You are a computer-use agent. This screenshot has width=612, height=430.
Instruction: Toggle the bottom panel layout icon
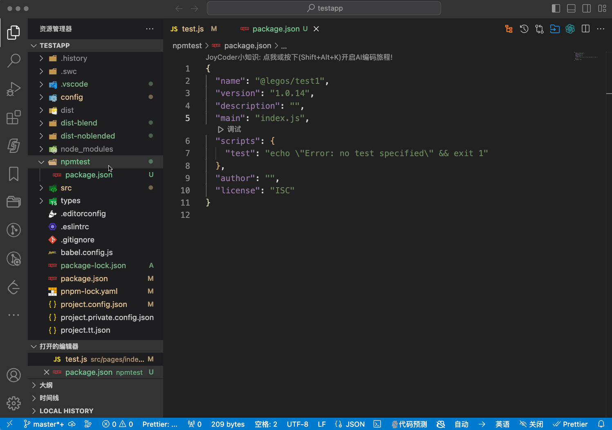coord(571,8)
